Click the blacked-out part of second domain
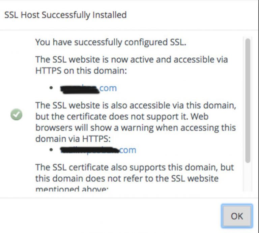 coord(90,150)
